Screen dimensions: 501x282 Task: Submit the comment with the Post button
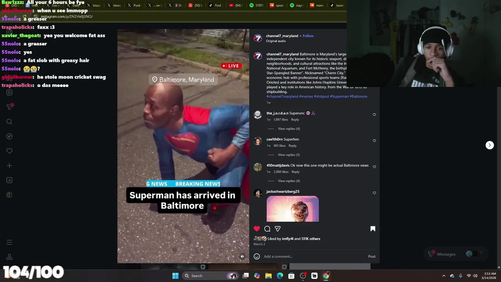coord(372,257)
